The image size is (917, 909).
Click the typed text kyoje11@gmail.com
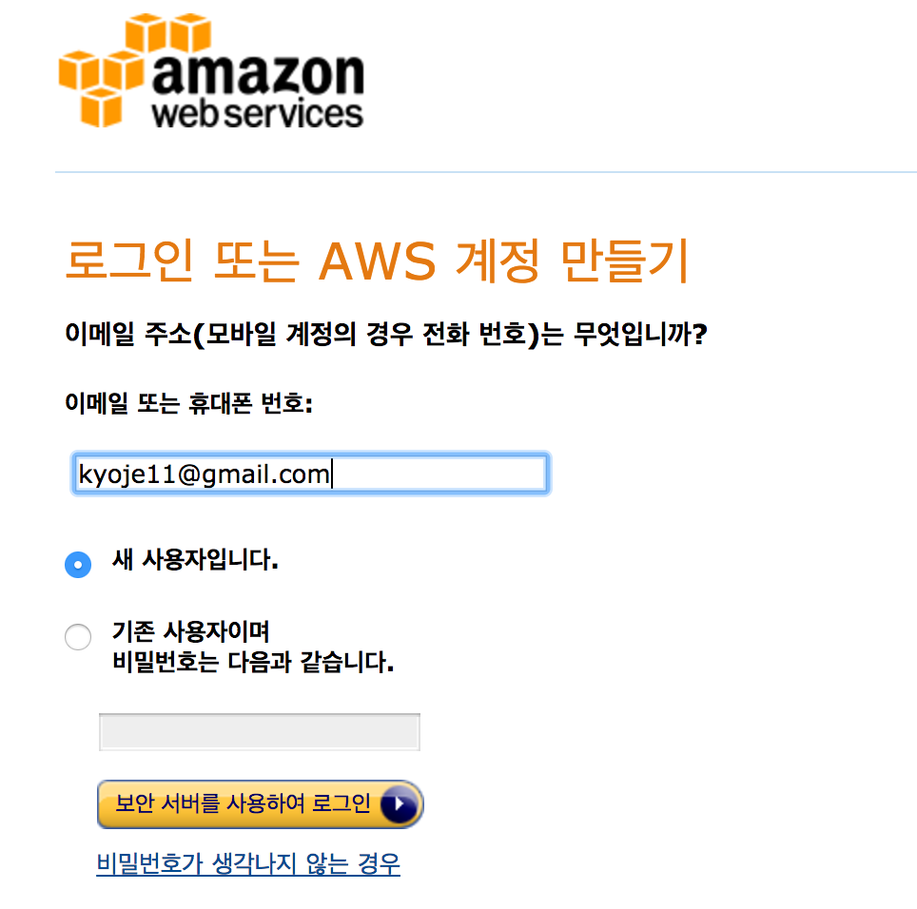click(x=205, y=474)
